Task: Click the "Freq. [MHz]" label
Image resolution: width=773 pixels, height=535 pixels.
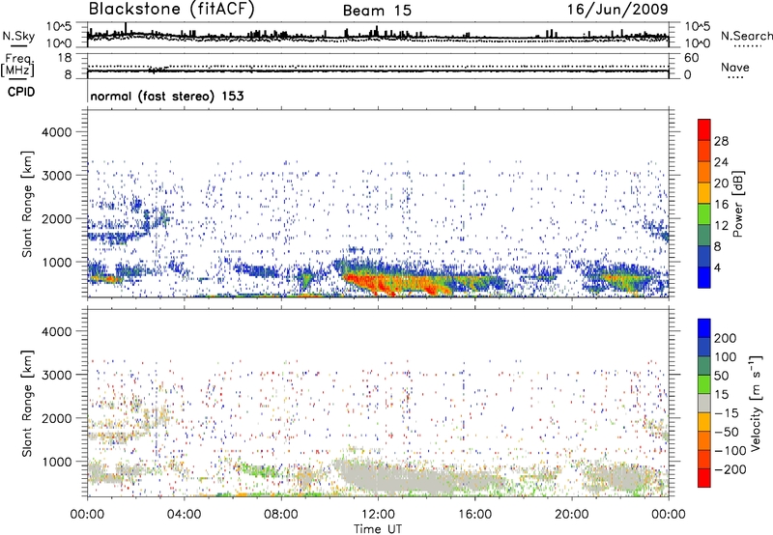Action: pos(17,65)
